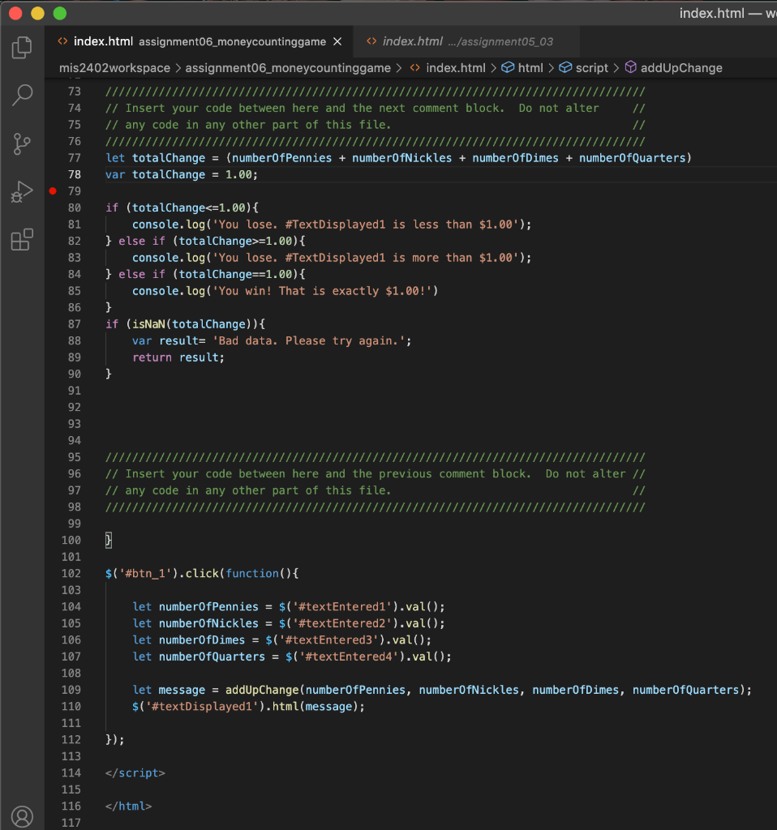The width and height of the screenshot is (777, 830).
Task: Open the Source Control icon
Action: pyautogui.click(x=22, y=143)
